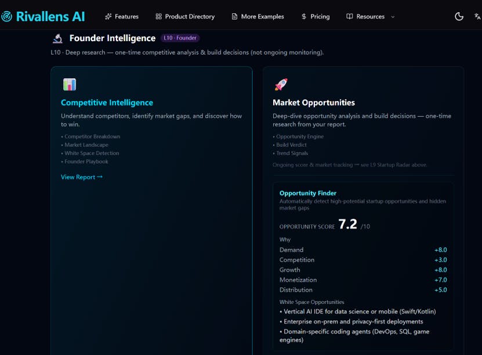The height and width of the screenshot is (355, 482).
Task: Click the Opportunity Engine bullet
Action: [298, 136]
